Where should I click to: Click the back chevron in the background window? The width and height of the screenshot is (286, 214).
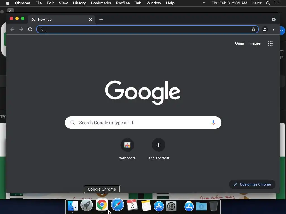point(10,11)
